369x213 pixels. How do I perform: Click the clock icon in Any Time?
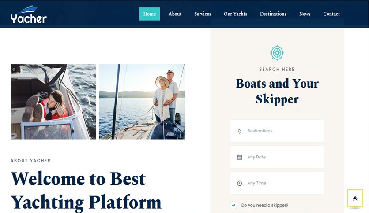pos(239,183)
